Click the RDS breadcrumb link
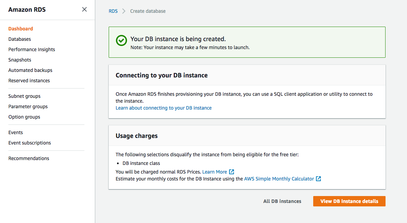407x223 pixels. coord(113,11)
